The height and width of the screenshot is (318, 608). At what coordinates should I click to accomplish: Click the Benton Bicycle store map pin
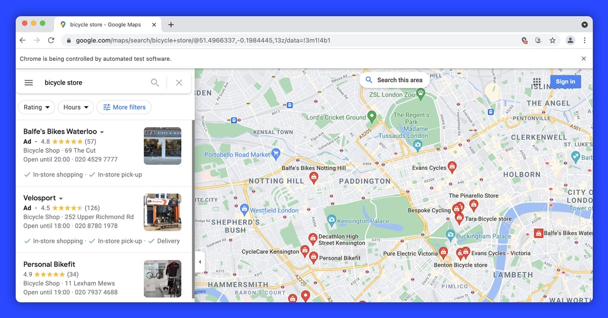460,254
